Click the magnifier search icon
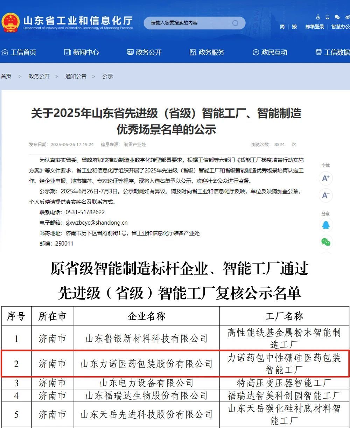This screenshot has height=428, width=350. point(235,23)
